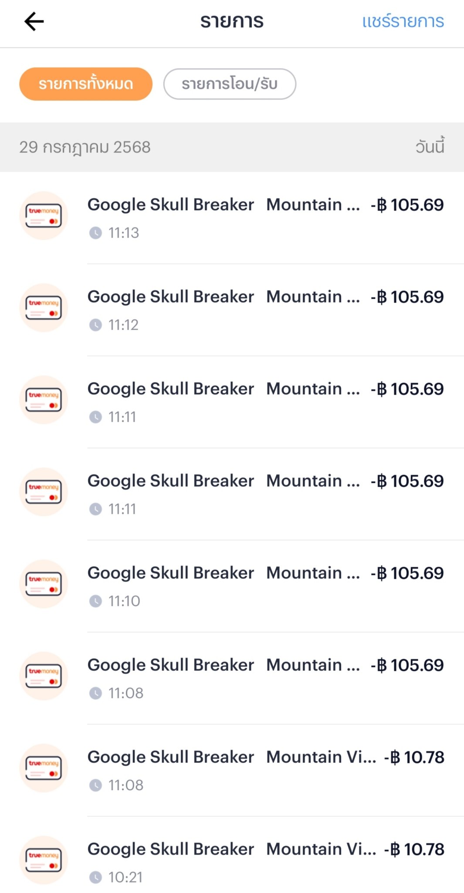Screen dimensions: 464x893
Task: Tap the back arrow icon
Action: pos(34,21)
